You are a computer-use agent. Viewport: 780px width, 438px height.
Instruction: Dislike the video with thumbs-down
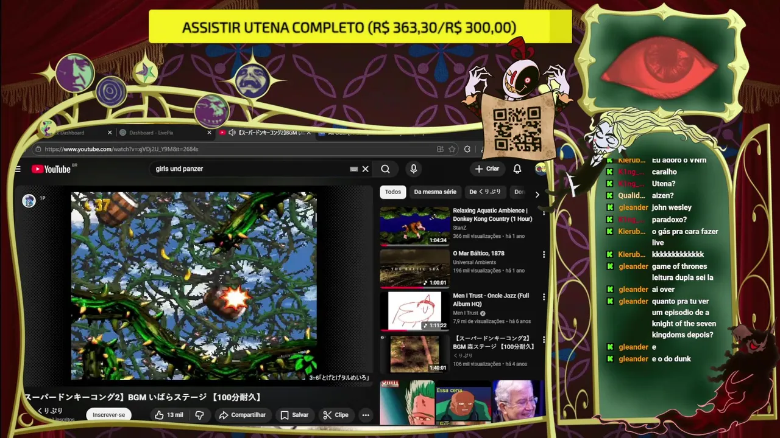[199, 415]
